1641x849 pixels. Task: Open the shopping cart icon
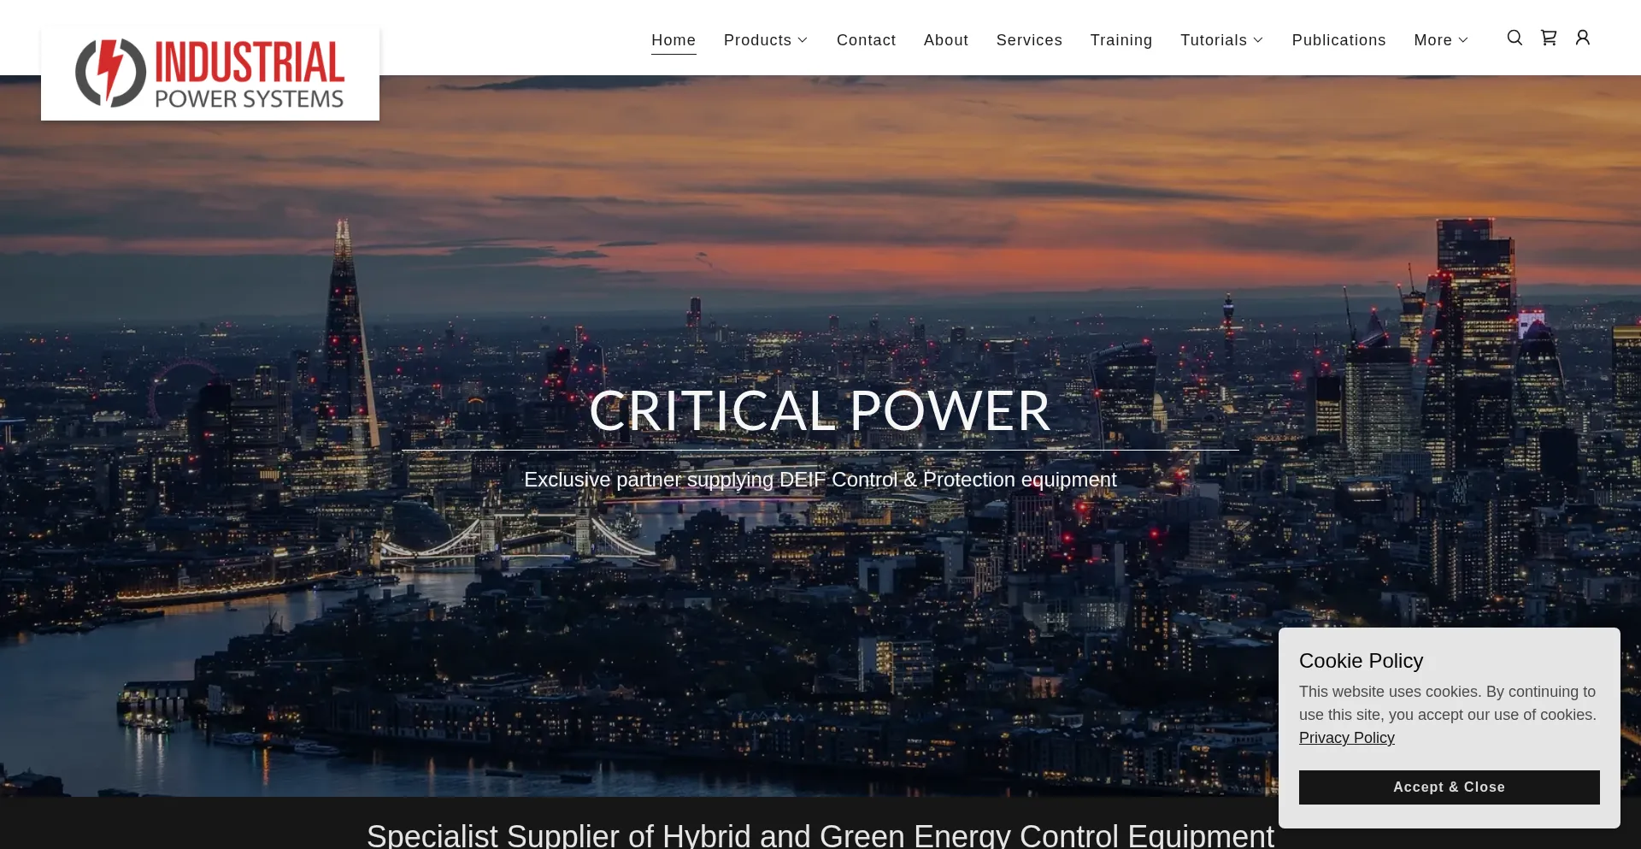click(1549, 38)
